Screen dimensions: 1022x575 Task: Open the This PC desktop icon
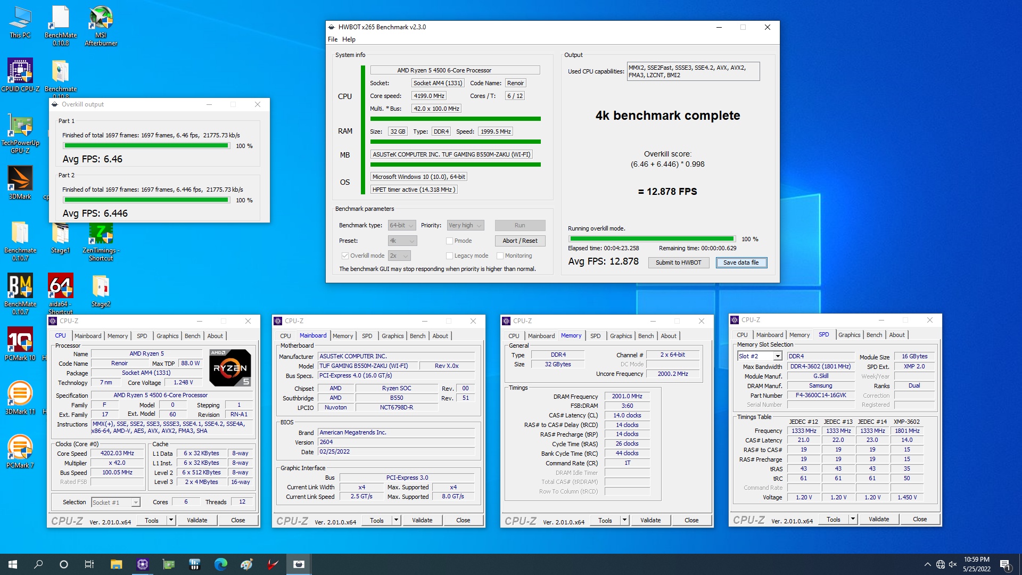pos(20,22)
